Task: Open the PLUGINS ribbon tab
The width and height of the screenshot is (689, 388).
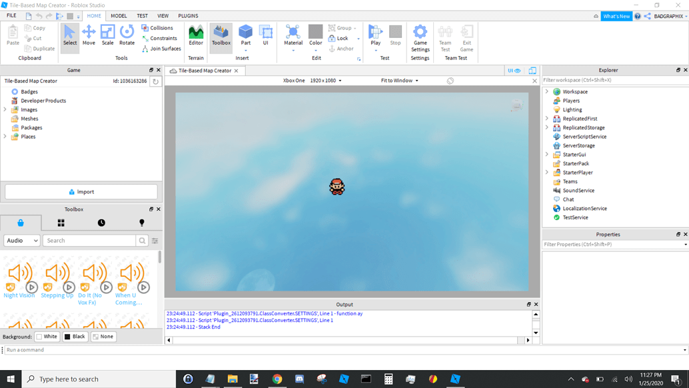Action: pyautogui.click(x=188, y=15)
